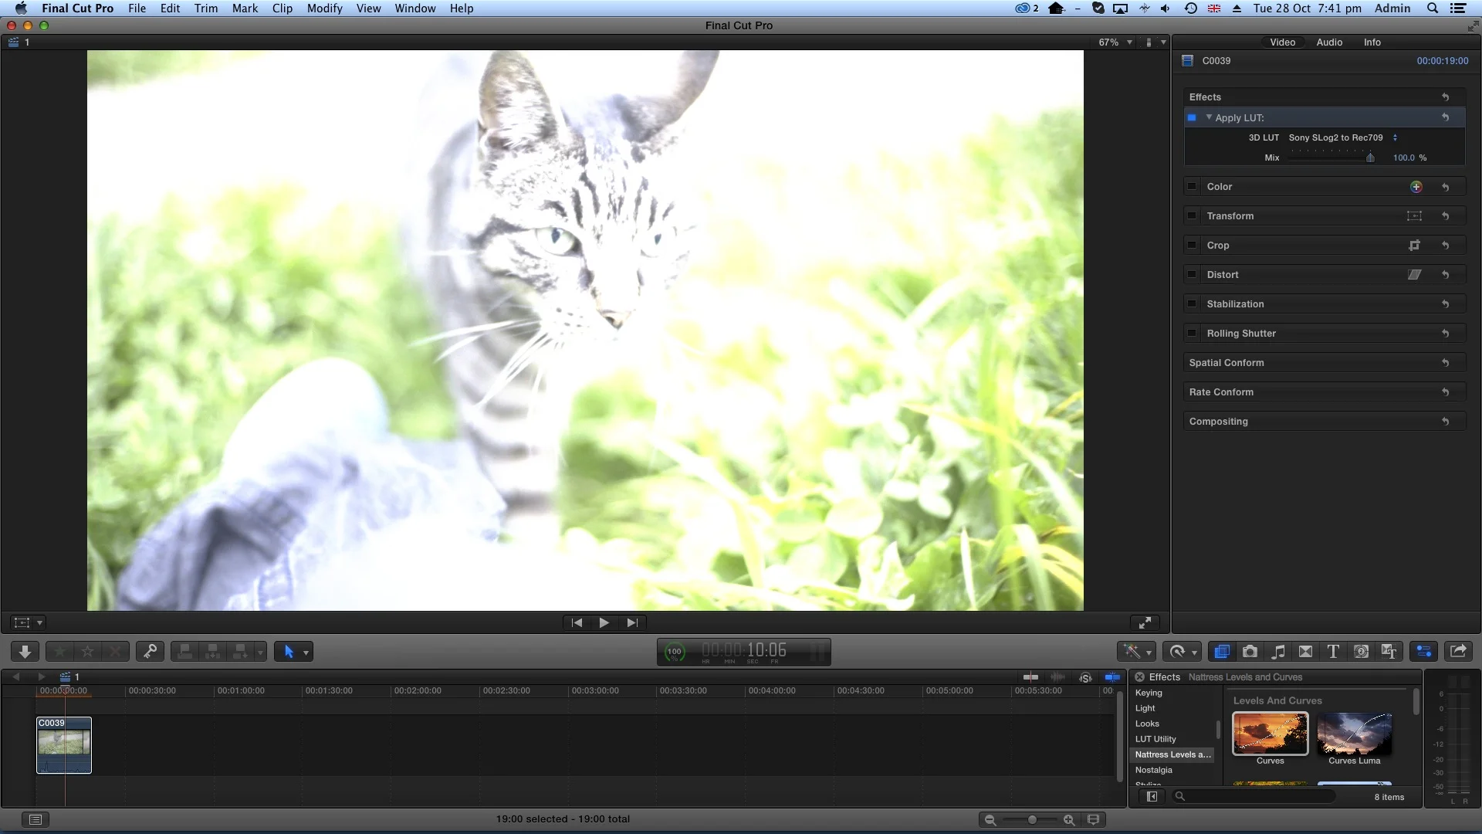Enable the Transform checkbox
The width and height of the screenshot is (1482, 834).
coord(1192,216)
